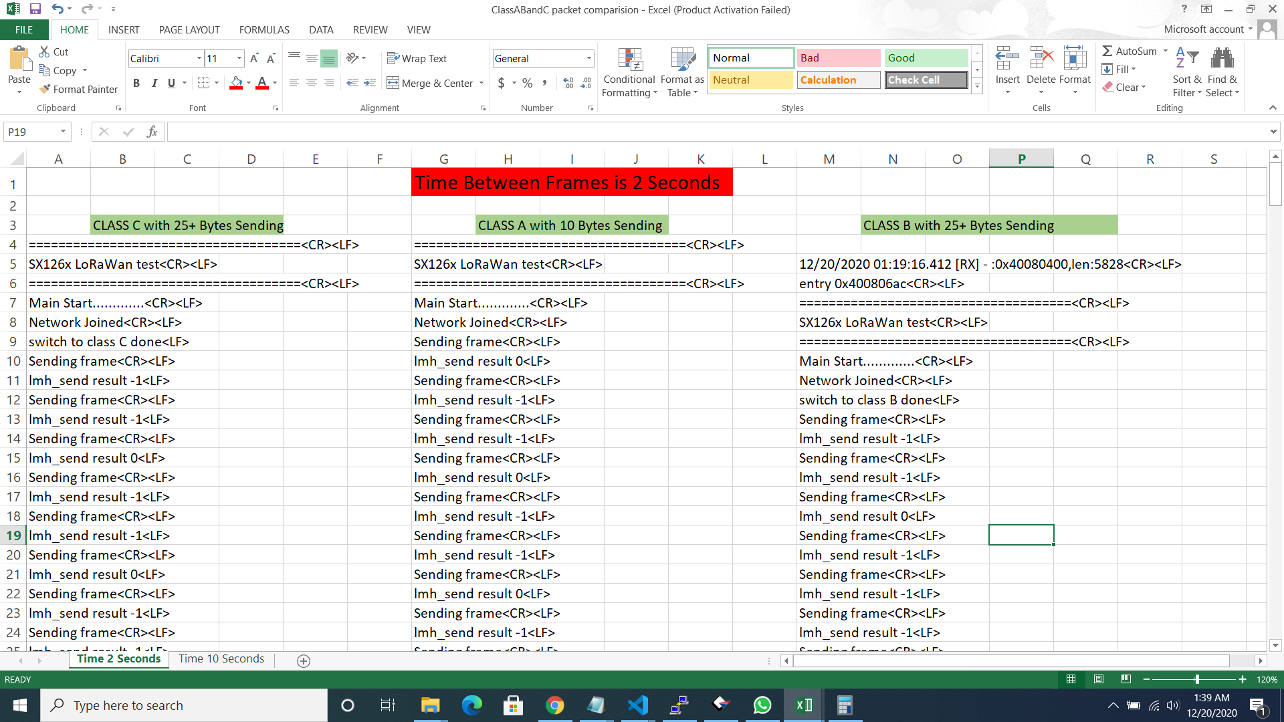The height and width of the screenshot is (722, 1284).
Task: Click the AutoSum sigma icon
Action: (1107, 51)
